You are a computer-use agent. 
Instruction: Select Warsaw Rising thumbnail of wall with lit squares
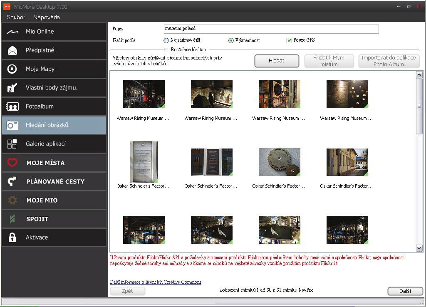(x=347, y=94)
